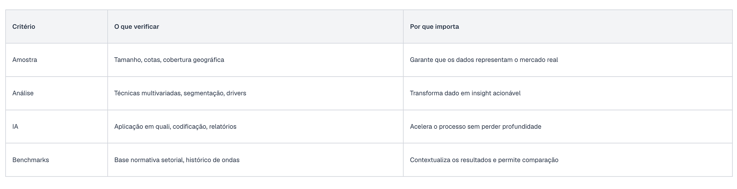Select the Amostra row label
The image size is (737, 189).
(x=25, y=60)
